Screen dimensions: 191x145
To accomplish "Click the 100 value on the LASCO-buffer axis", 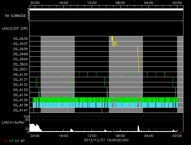I will tap(27, 117).
